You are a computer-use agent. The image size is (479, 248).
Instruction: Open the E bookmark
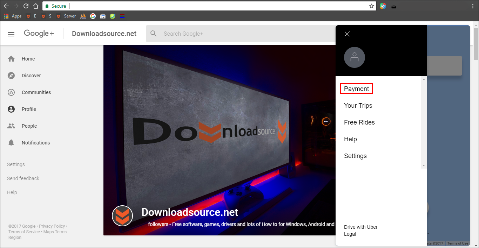pyautogui.click(x=31, y=16)
